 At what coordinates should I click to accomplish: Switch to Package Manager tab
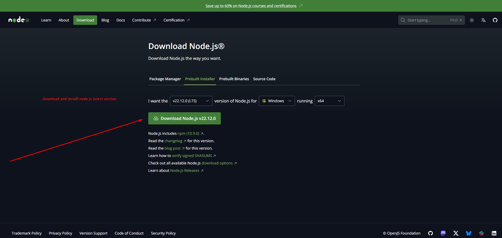(165, 79)
